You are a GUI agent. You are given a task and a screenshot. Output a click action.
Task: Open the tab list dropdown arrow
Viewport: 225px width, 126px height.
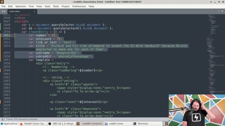(x=222, y=11)
